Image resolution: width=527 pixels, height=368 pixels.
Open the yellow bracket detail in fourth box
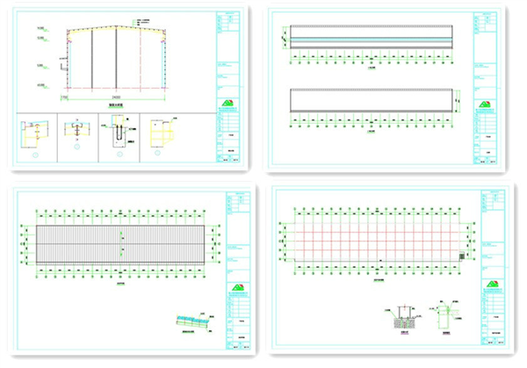(162, 133)
